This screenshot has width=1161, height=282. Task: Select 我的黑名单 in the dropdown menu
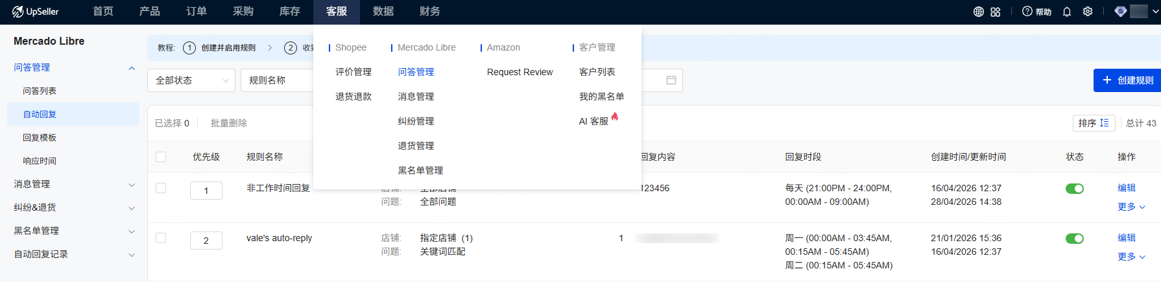(x=602, y=97)
